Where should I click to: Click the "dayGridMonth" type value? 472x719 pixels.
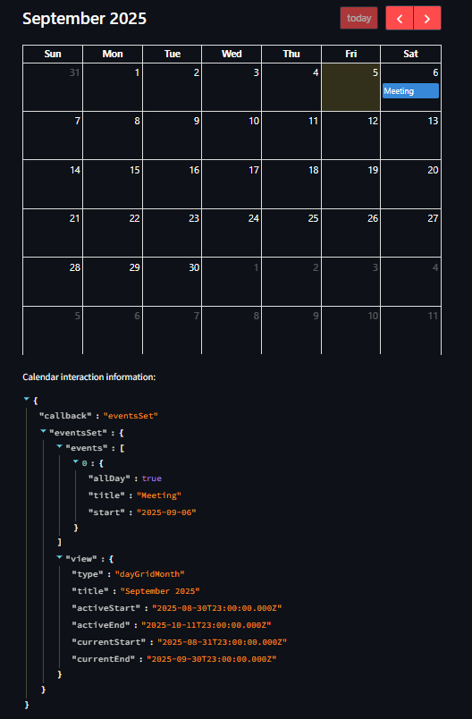click(x=150, y=574)
